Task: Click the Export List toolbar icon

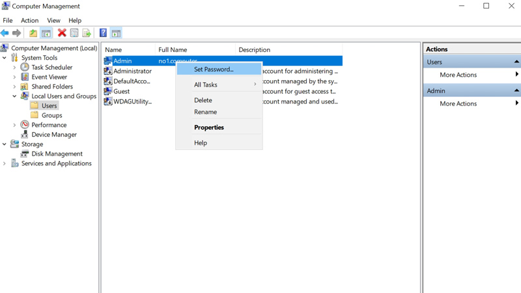Action: tap(87, 33)
